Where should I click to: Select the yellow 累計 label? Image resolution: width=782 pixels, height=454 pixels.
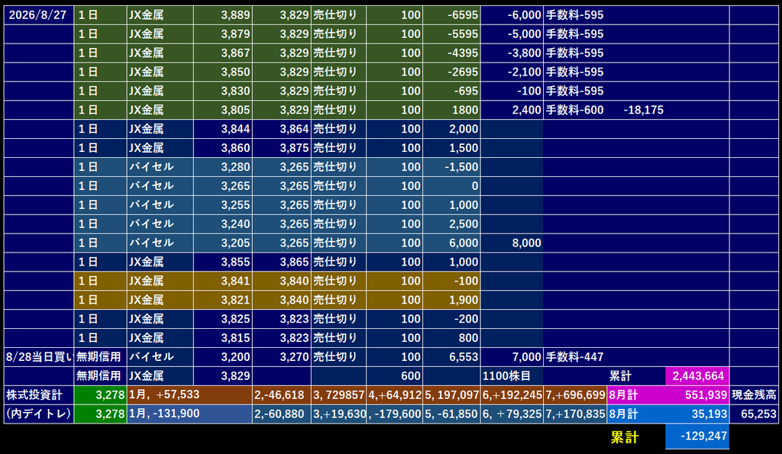[x=625, y=437]
